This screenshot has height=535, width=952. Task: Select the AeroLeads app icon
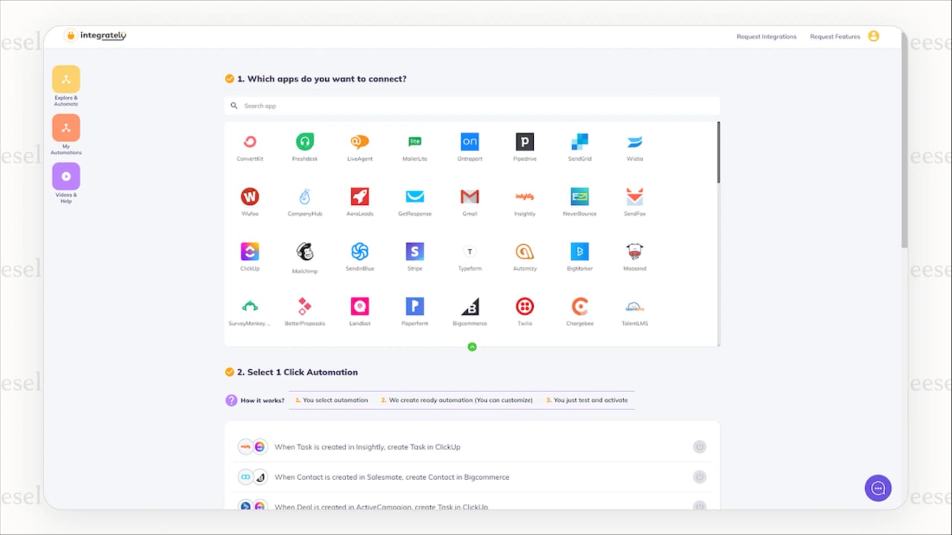[x=360, y=196]
